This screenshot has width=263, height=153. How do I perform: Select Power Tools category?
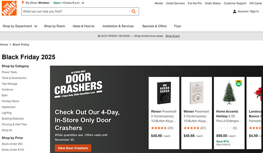[9, 72]
